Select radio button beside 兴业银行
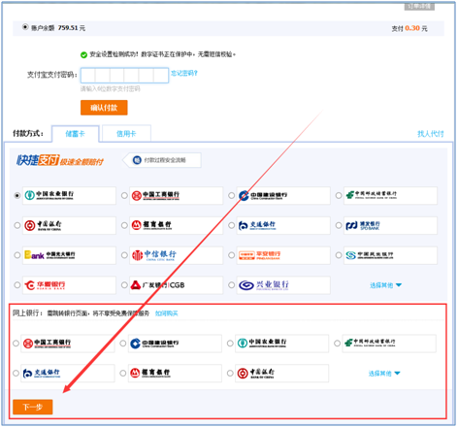The height and width of the screenshot is (427, 458). pyautogui.click(x=231, y=285)
